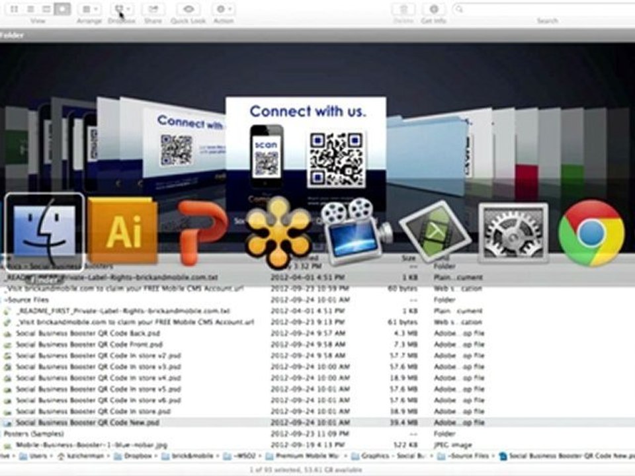Image resolution: width=635 pixels, height=476 pixels.
Task: Click the Quick Look eye button
Action: pos(189,9)
